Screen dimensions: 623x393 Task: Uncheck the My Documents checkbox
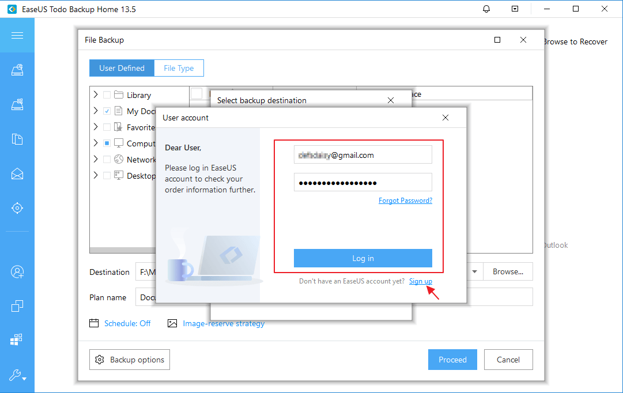[107, 111]
